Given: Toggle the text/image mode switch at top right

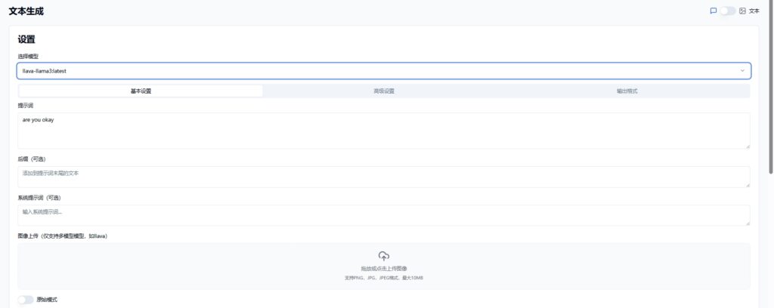Looking at the screenshot, I should point(727,11).
